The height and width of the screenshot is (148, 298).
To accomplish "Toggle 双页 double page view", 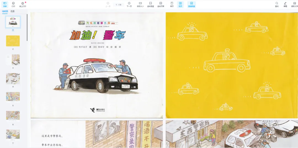I will [180, 5].
